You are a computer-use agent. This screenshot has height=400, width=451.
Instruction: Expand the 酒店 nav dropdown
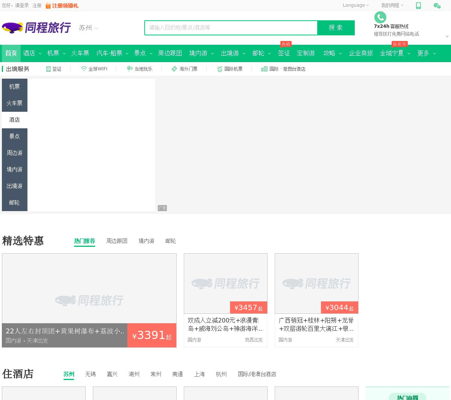click(x=40, y=53)
